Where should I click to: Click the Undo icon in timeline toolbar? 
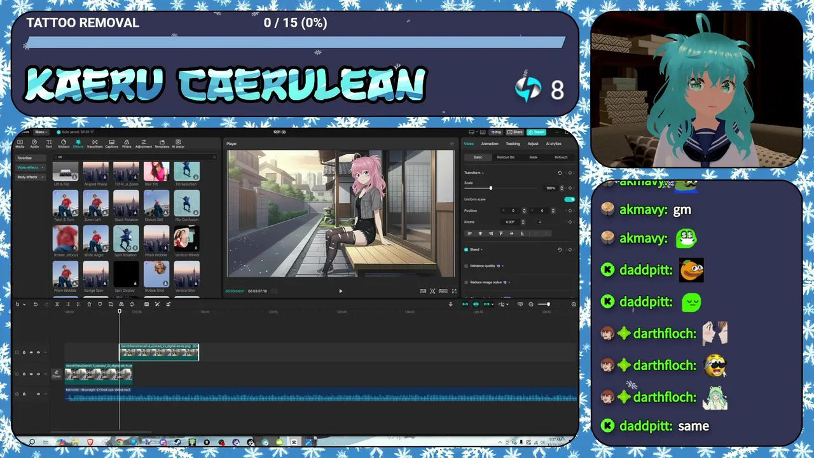pos(36,304)
